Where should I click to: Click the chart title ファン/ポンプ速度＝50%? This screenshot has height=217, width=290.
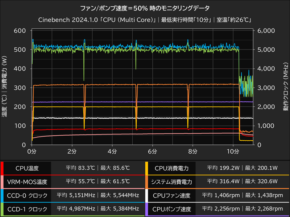click(x=145, y=7)
